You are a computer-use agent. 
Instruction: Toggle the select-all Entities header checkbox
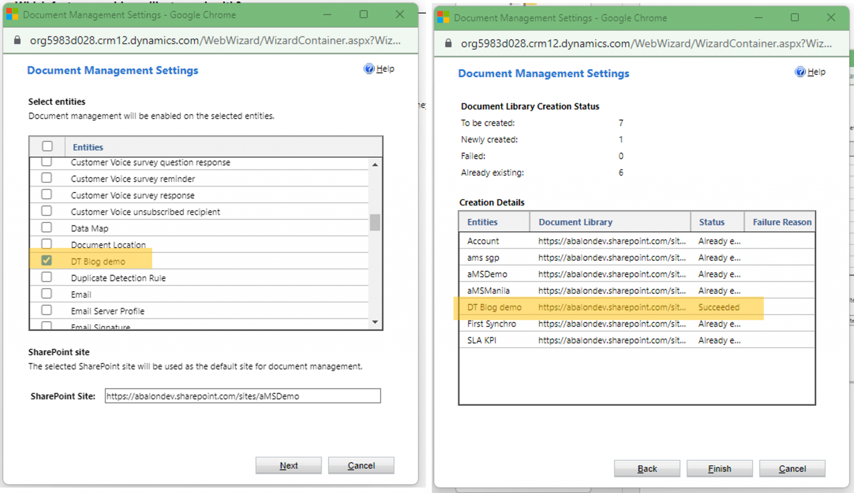tap(47, 146)
